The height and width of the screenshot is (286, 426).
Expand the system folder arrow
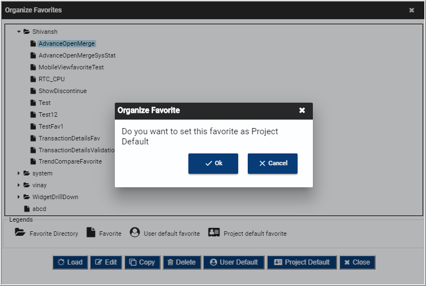point(19,173)
